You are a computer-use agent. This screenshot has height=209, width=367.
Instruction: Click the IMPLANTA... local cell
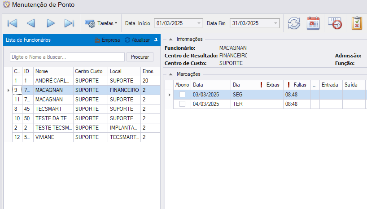pyautogui.click(x=124, y=127)
